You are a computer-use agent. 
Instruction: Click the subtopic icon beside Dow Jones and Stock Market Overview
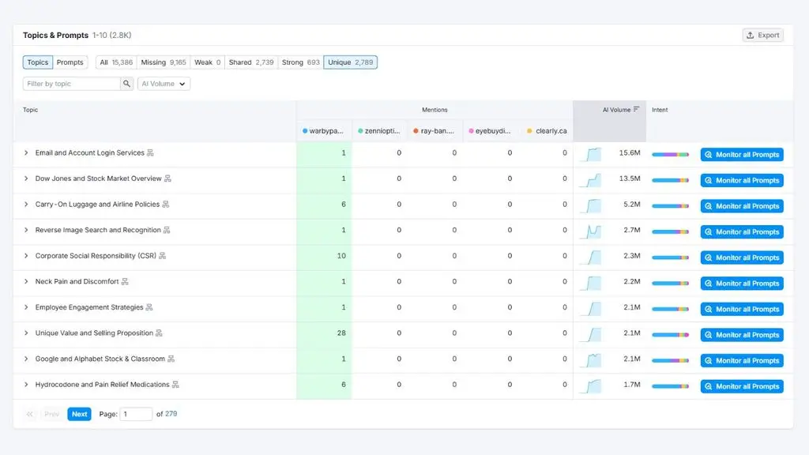tap(167, 179)
